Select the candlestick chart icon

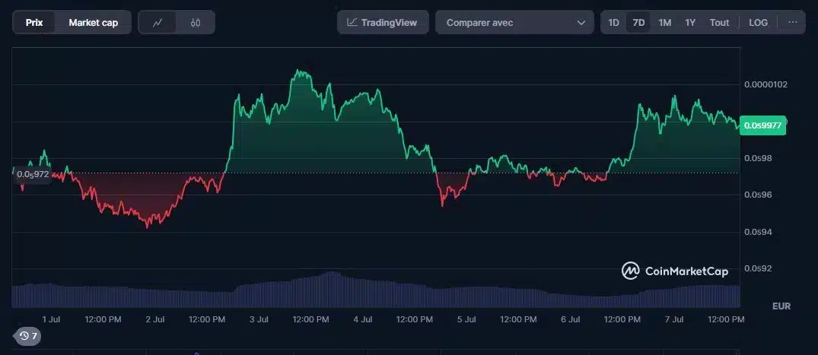(x=196, y=22)
